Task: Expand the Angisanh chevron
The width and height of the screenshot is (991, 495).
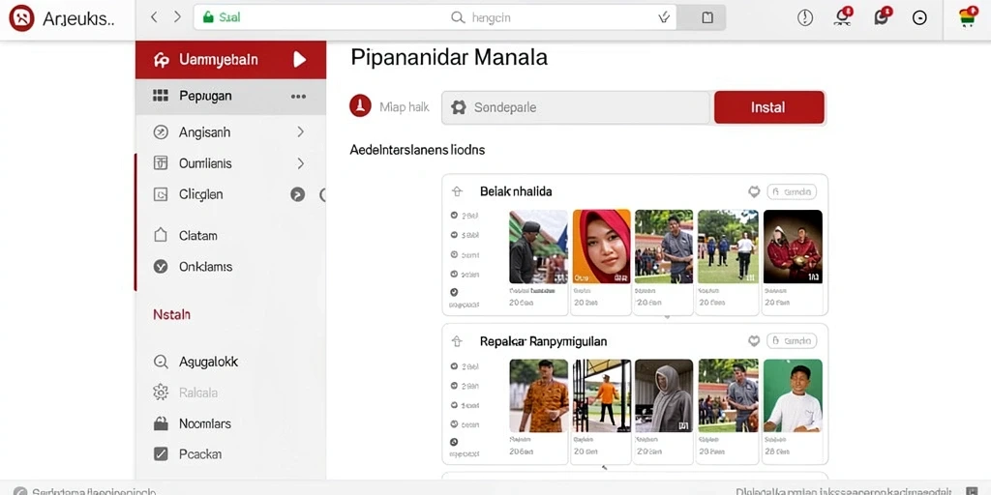Action: 300,131
